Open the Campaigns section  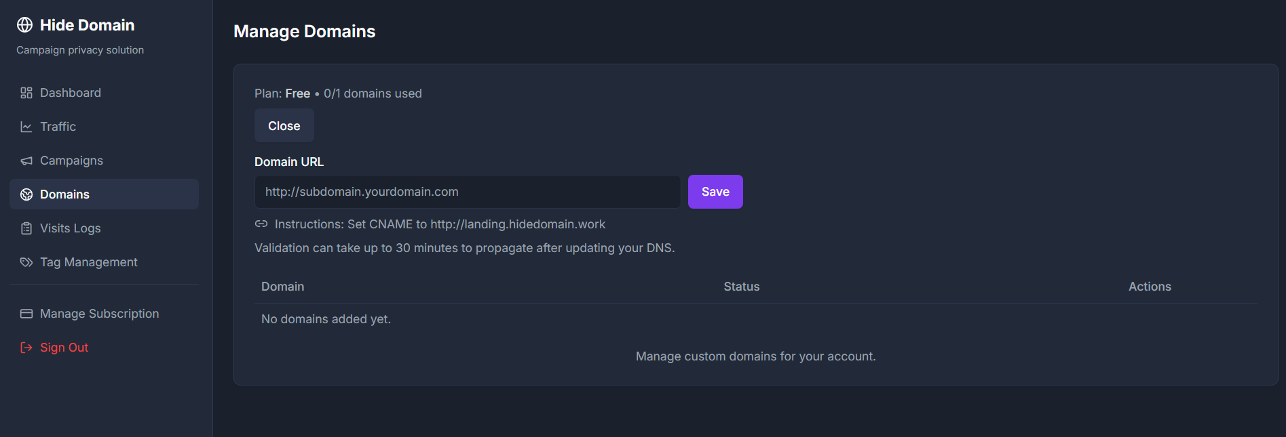click(x=104, y=161)
